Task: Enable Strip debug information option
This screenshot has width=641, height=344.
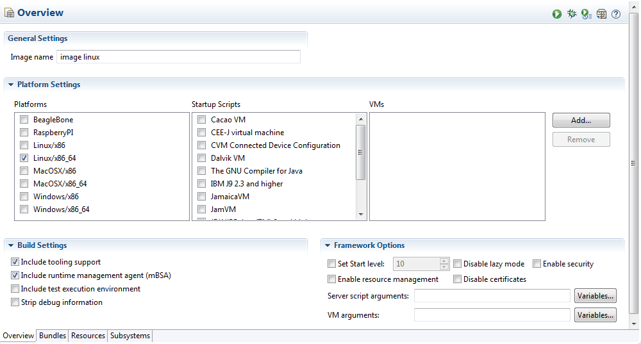Action: 15,302
